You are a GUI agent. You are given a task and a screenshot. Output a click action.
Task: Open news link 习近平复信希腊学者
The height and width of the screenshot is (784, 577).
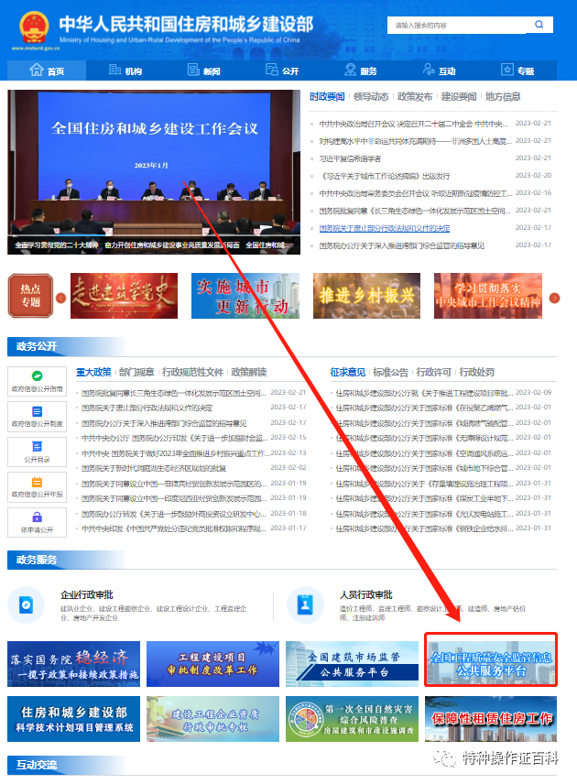click(350, 158)
